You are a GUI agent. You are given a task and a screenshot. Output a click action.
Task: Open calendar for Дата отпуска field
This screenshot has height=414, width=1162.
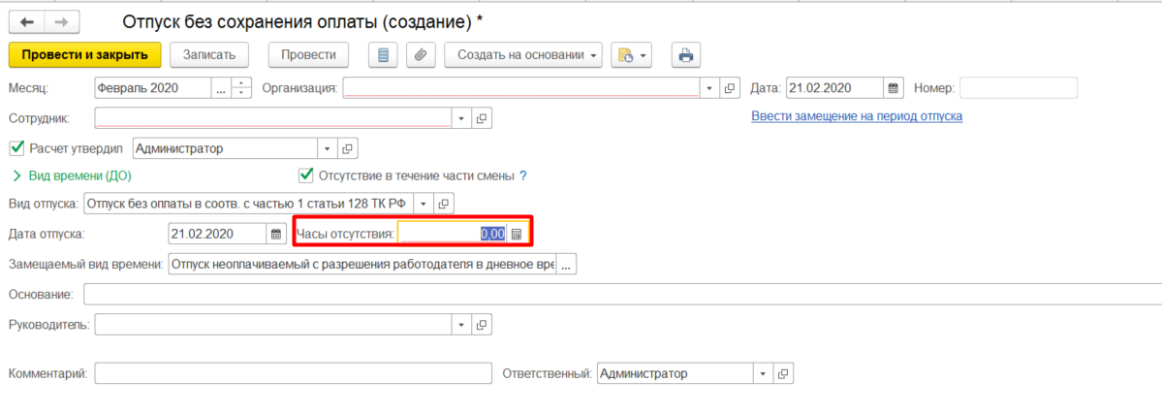click(276, 234)
